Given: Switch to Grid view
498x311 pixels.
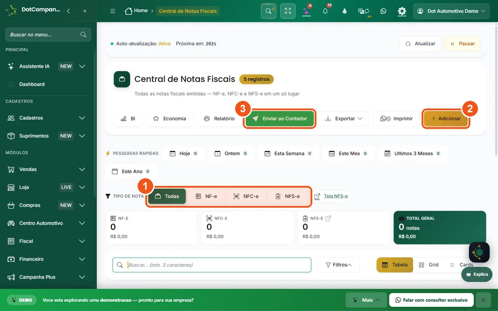Looking at the screenshot, I should coord(428,265).
